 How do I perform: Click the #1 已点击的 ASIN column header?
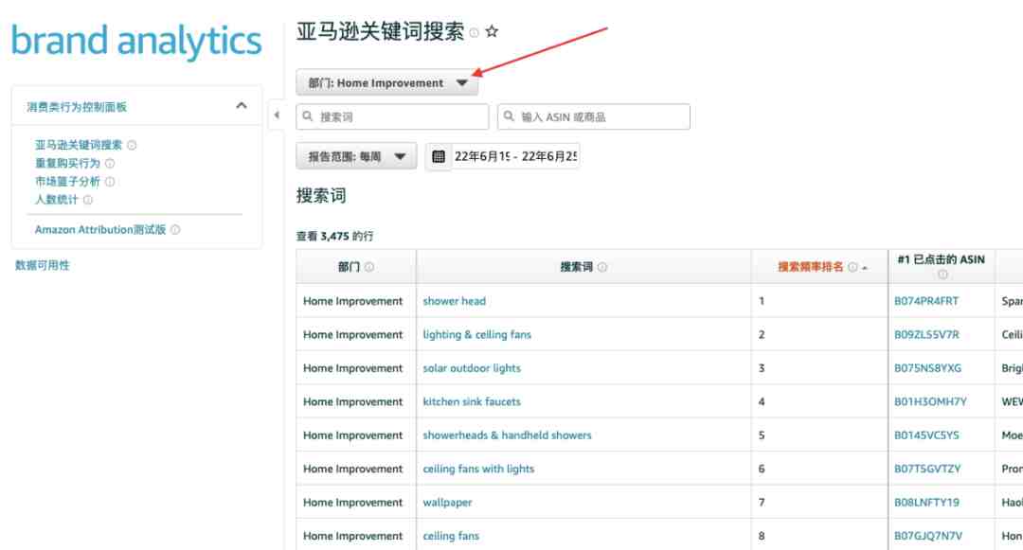[x=941, y=260]
